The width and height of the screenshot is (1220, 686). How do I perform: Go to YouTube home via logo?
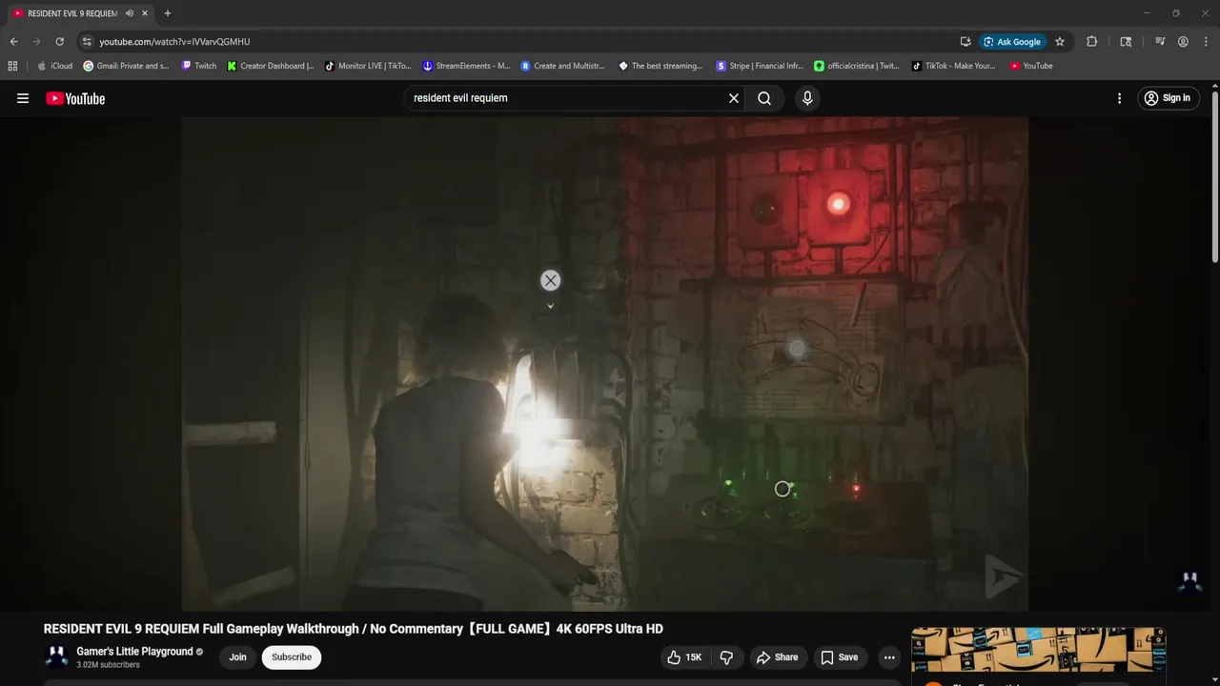[x=75, y=98]
